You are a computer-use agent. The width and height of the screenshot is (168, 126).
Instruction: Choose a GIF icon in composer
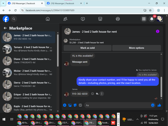coord(80,105)
